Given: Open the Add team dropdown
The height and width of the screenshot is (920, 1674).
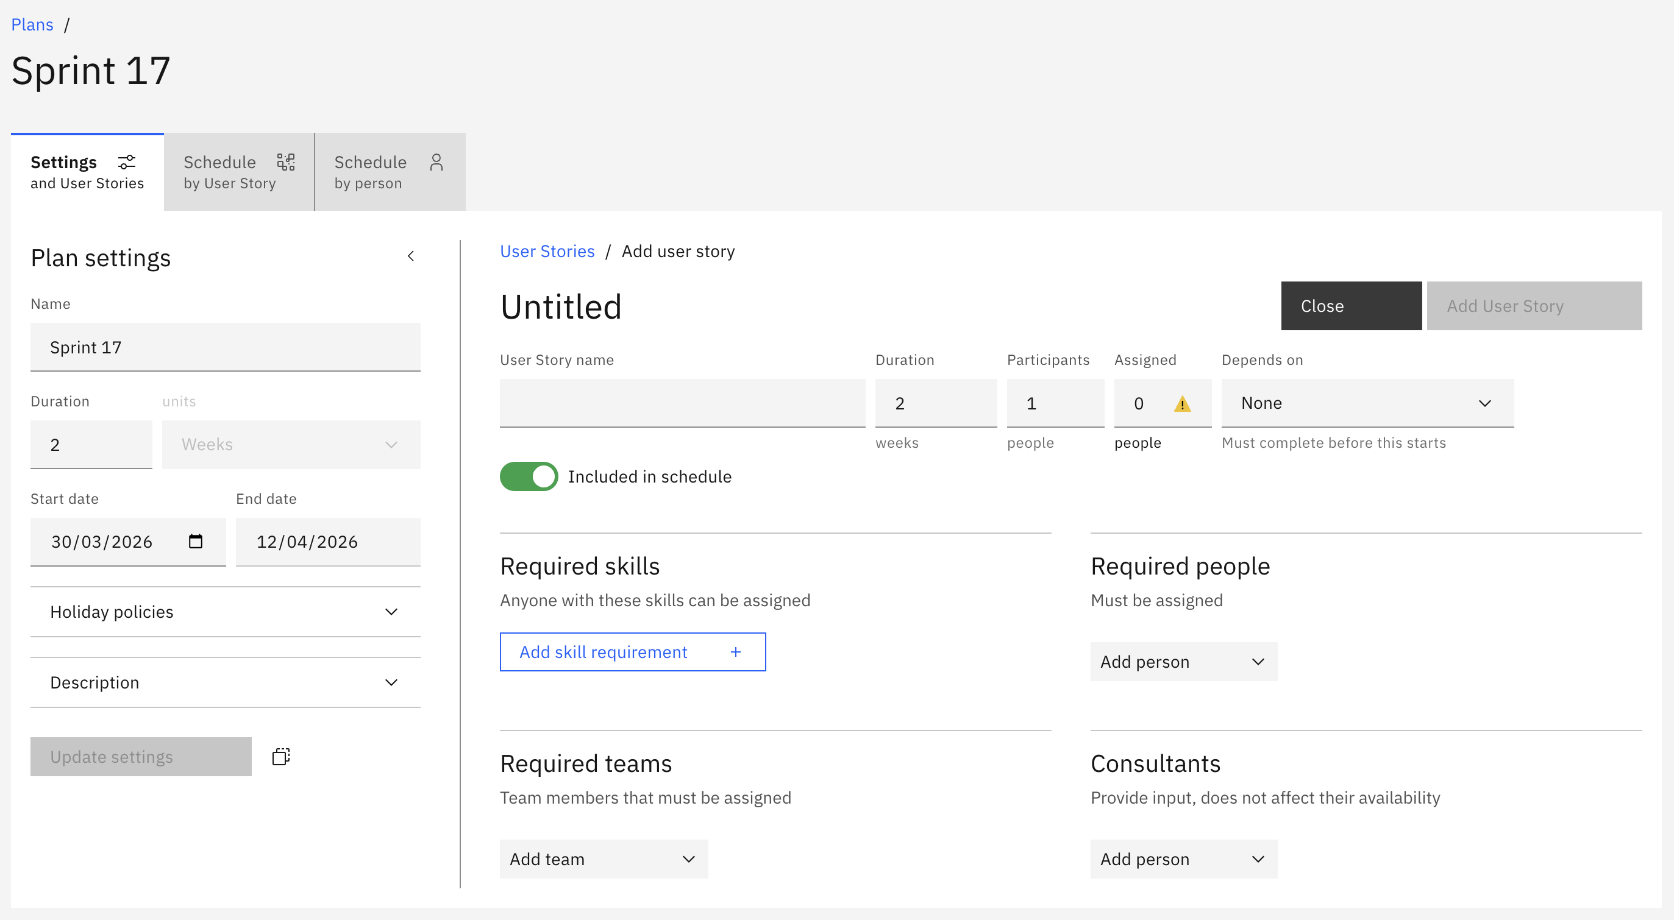Looking at the screenshot, I should [604, 859].
